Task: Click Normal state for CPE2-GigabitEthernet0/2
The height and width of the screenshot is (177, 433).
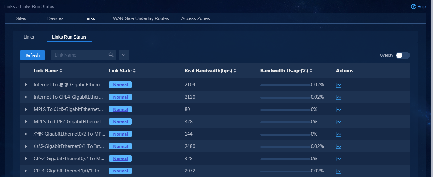Action: [x=120, y=159]
